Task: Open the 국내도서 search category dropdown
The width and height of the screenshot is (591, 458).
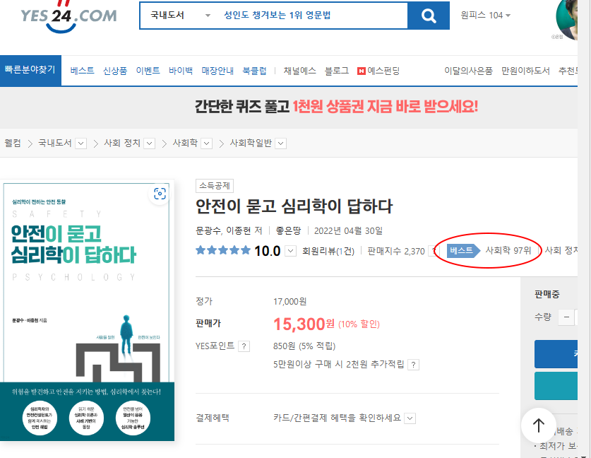Action: coord(181,16)
